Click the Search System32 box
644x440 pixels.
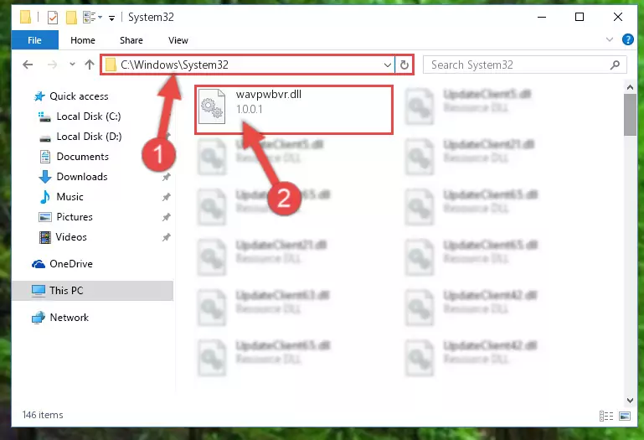point(525,65)
